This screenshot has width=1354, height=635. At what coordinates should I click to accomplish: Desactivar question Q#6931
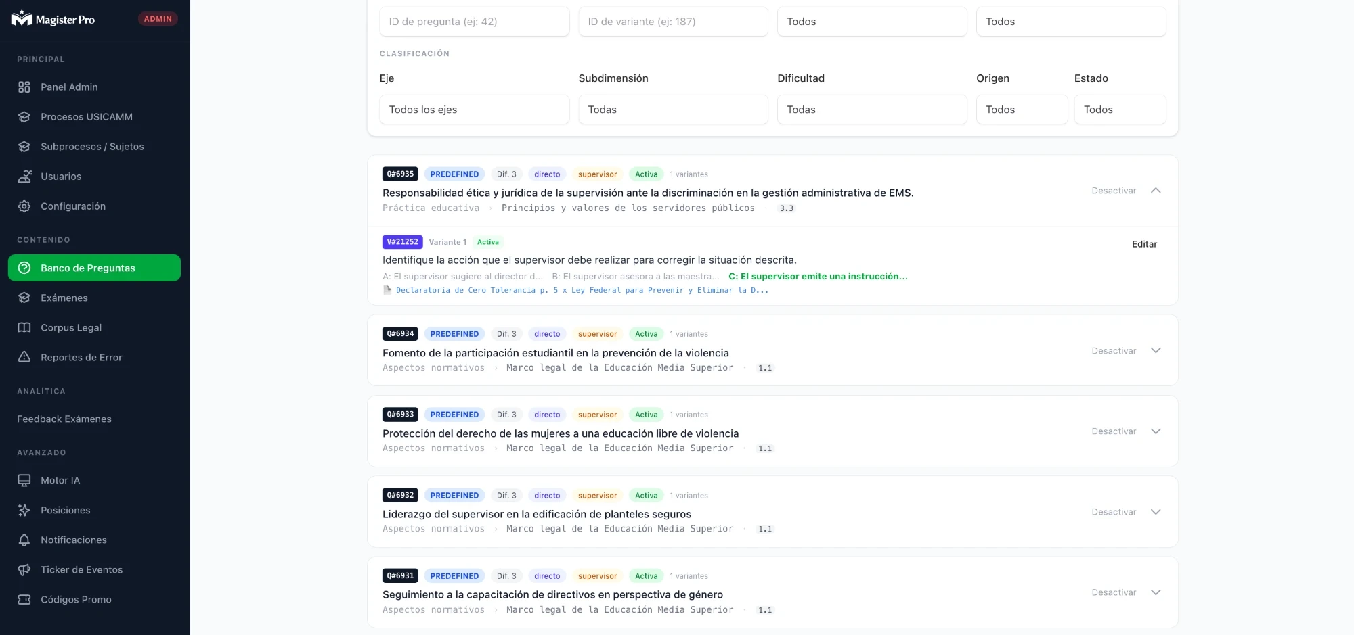[x=1114, y=592]
